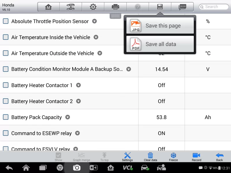Click the printer icon in toolbar

pyautogui.click(x=115, y=7)
